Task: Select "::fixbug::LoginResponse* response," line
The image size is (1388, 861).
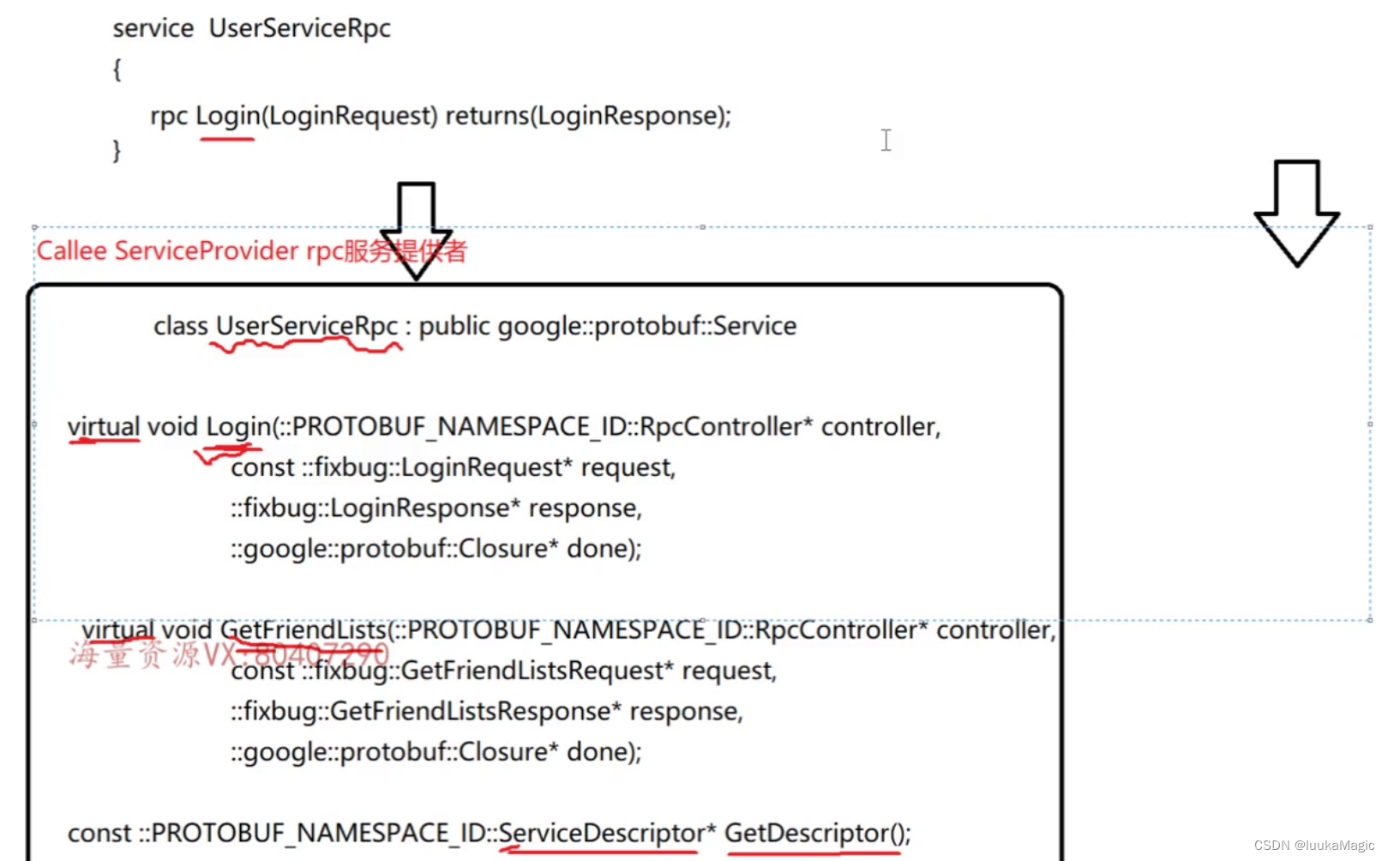Action: (436, 508)
